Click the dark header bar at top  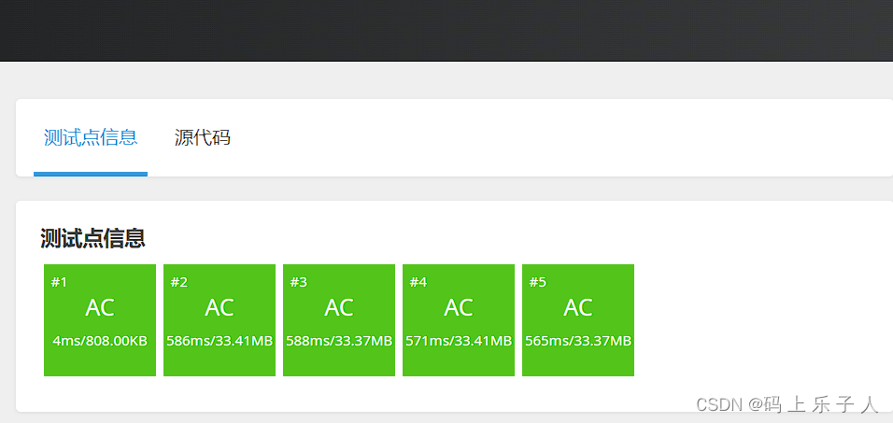click(446, 30)
